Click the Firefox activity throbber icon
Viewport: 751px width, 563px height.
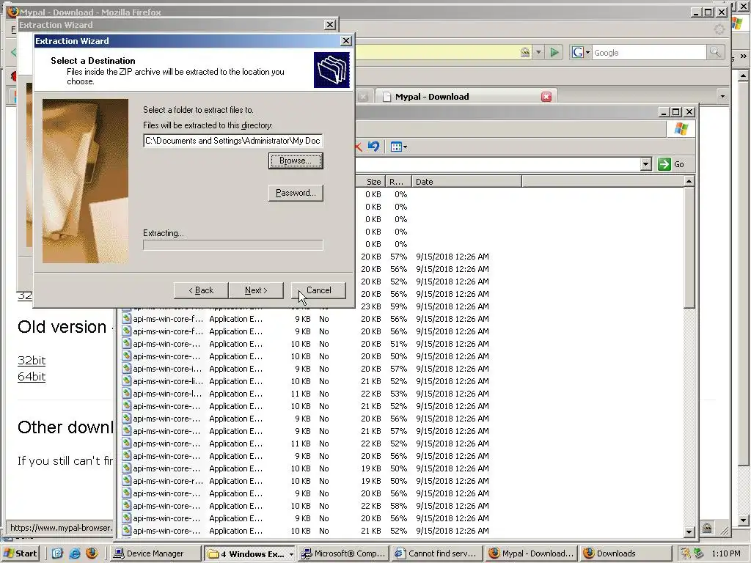(719, 29)
